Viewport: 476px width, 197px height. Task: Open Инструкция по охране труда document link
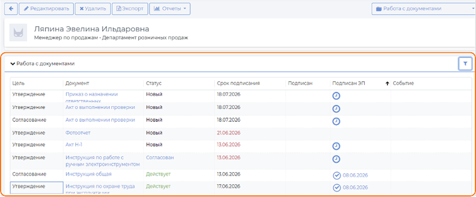[100, 189]
